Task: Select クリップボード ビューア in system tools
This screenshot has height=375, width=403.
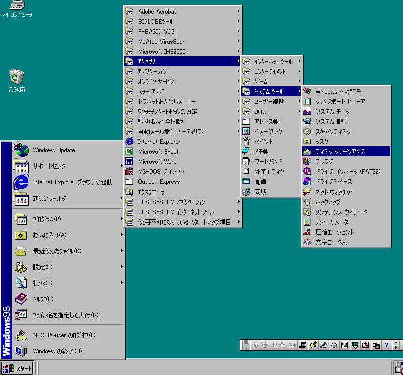Action: (346, 101)
